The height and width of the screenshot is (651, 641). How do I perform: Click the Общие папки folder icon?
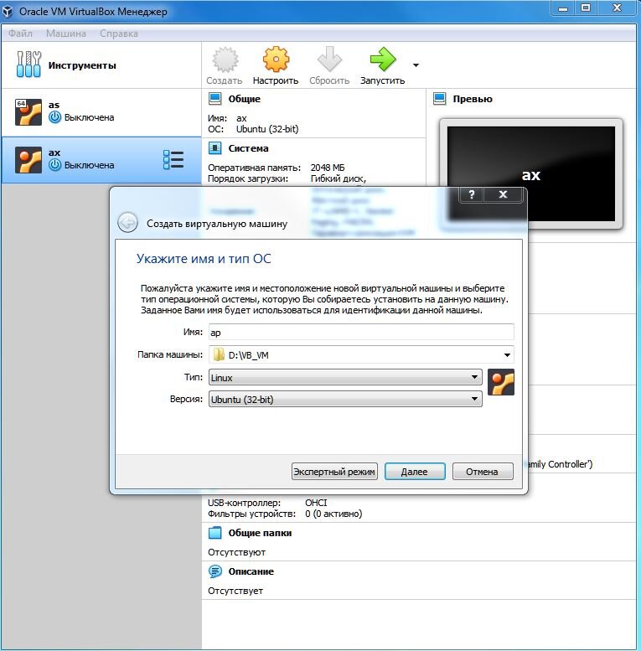pyautogui.click(x=215, y=533)
